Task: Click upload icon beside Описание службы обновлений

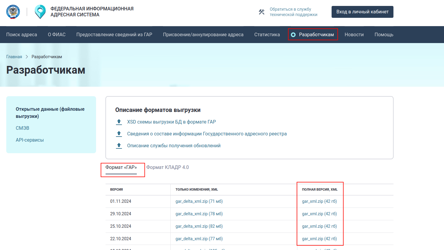Action: (x=119, y=145)
